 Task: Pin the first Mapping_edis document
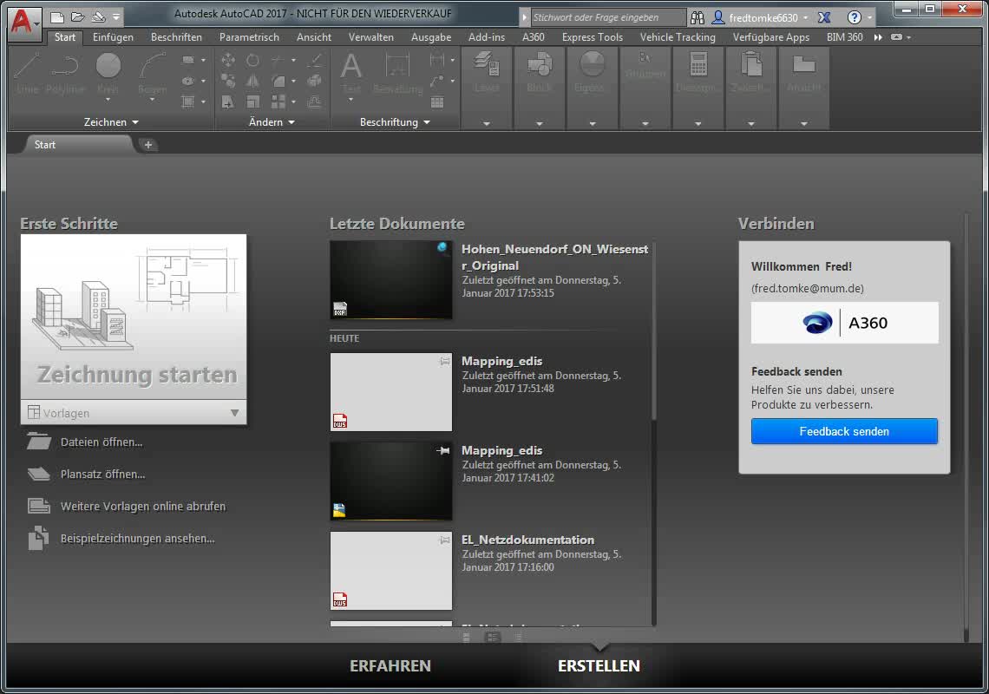point(445,361)
